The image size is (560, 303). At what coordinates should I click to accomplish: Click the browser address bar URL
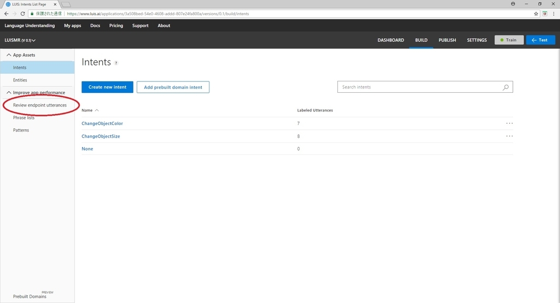158,14
